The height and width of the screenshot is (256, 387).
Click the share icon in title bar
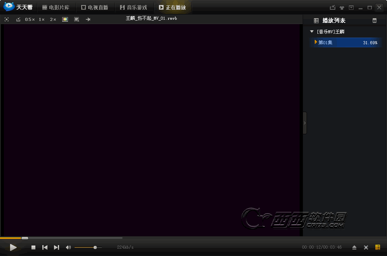pyautogui.click(x=333, y=8)
